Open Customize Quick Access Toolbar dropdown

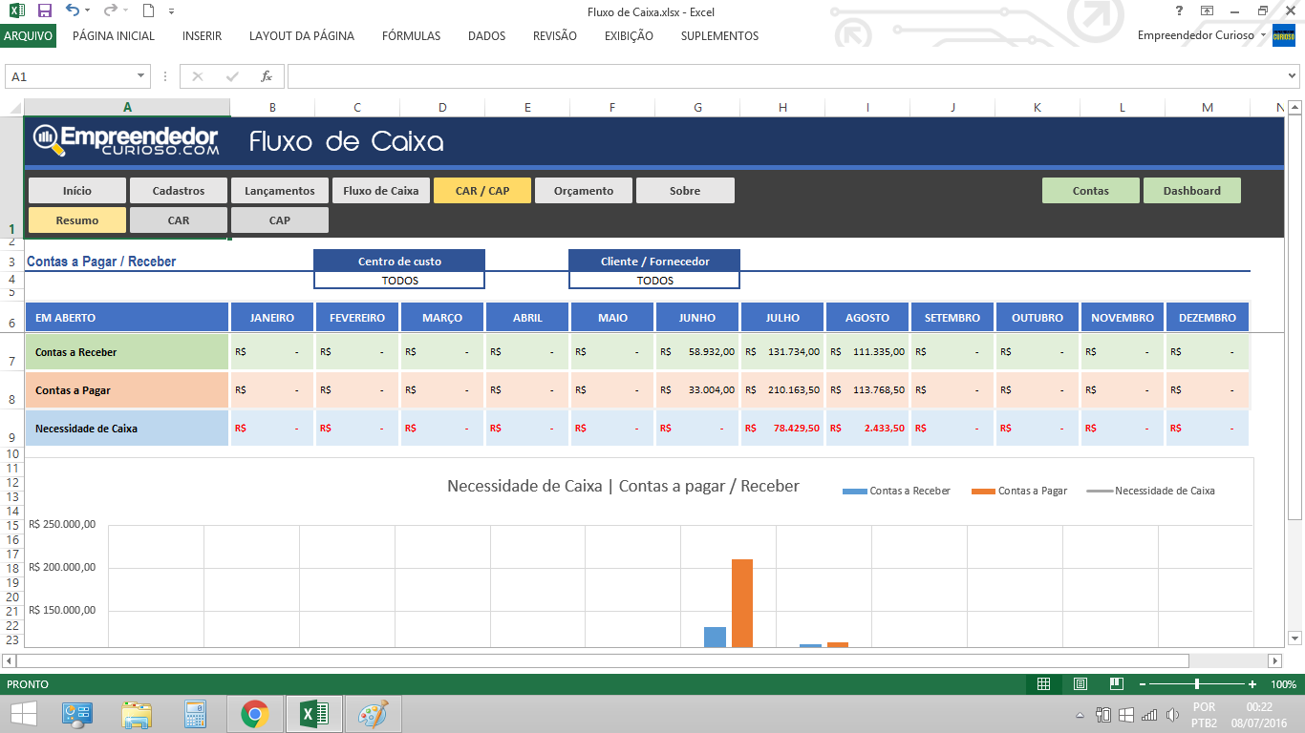(171, 11)
